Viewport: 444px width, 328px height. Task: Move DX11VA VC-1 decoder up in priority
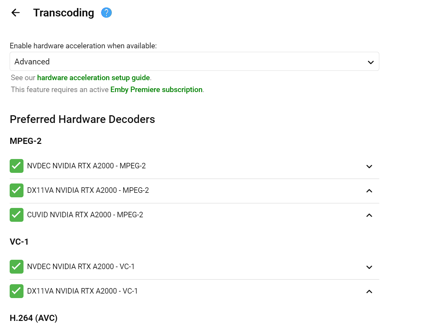click(x=369, y=292)
